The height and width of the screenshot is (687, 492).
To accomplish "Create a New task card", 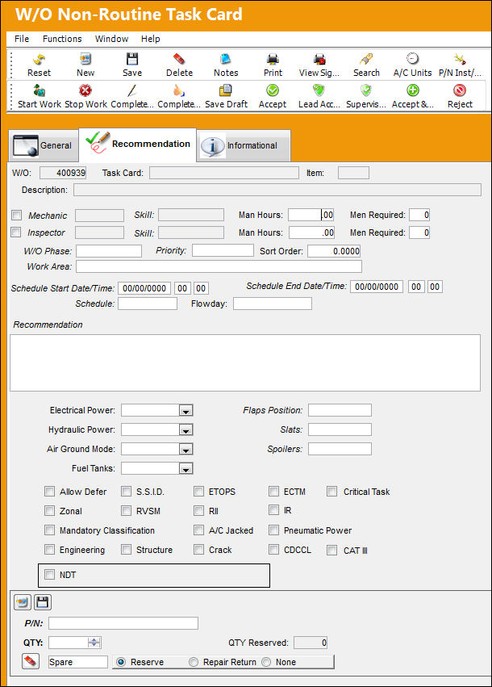I will (x=85, y=59).
